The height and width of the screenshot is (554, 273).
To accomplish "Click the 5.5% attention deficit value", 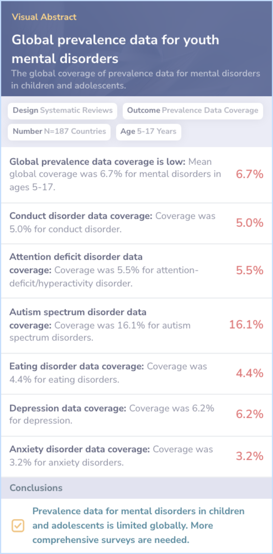I will coord(249,270).
